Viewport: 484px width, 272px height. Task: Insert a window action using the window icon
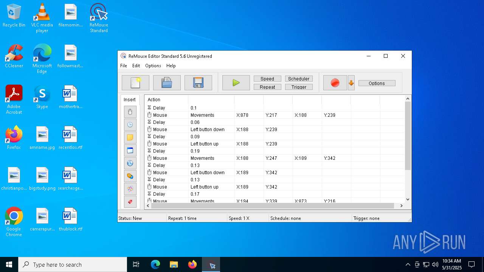pos(130,150)
